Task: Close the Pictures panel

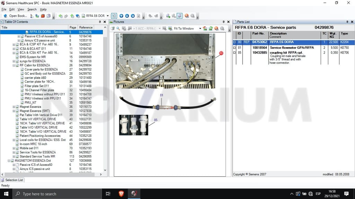Action: 228,22
